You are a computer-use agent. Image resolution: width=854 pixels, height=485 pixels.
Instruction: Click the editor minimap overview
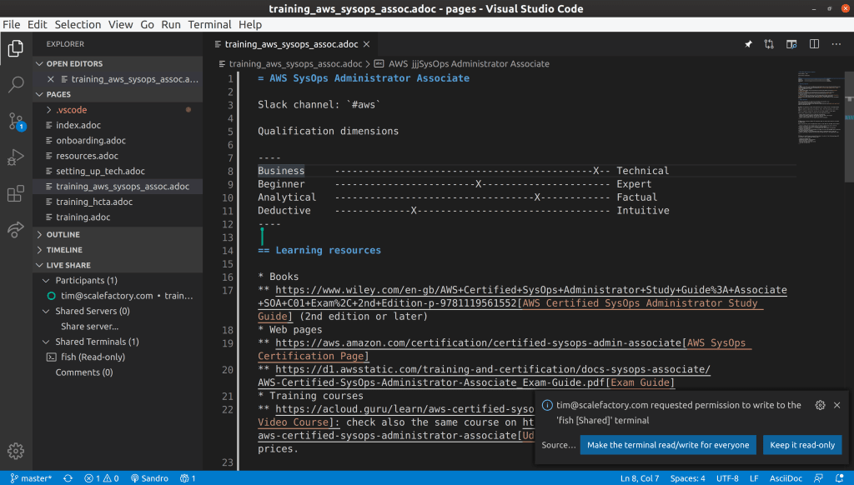tap(820, 109)
